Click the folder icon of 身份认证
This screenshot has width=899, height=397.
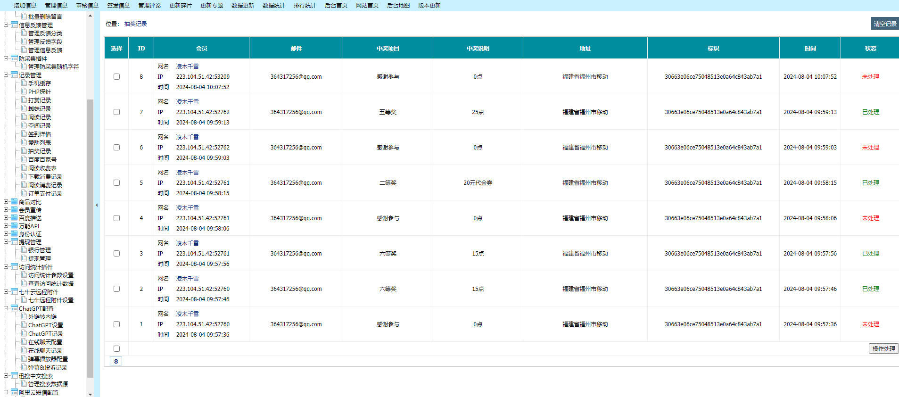click(14, 234)
